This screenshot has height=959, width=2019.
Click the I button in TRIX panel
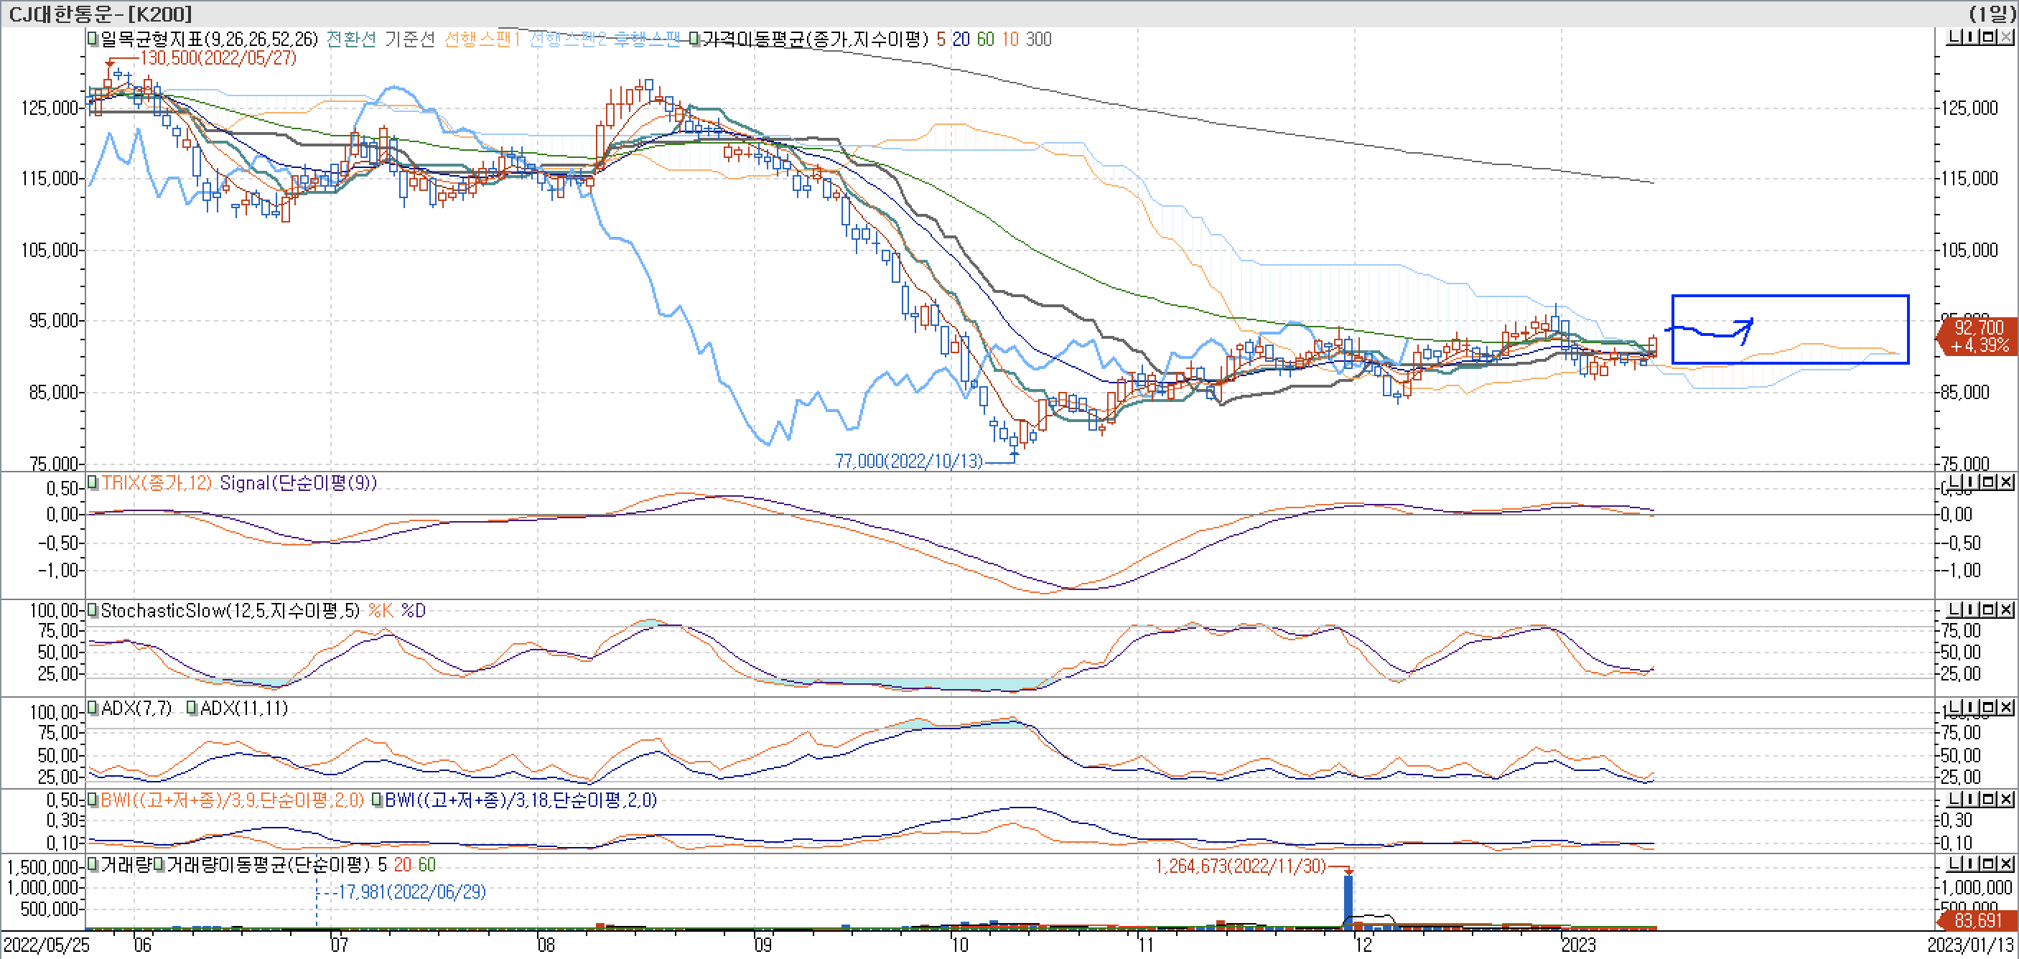click(x=1971, y=482)
